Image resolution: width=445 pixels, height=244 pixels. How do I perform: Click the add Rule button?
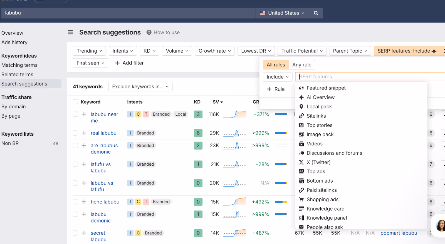276,89
